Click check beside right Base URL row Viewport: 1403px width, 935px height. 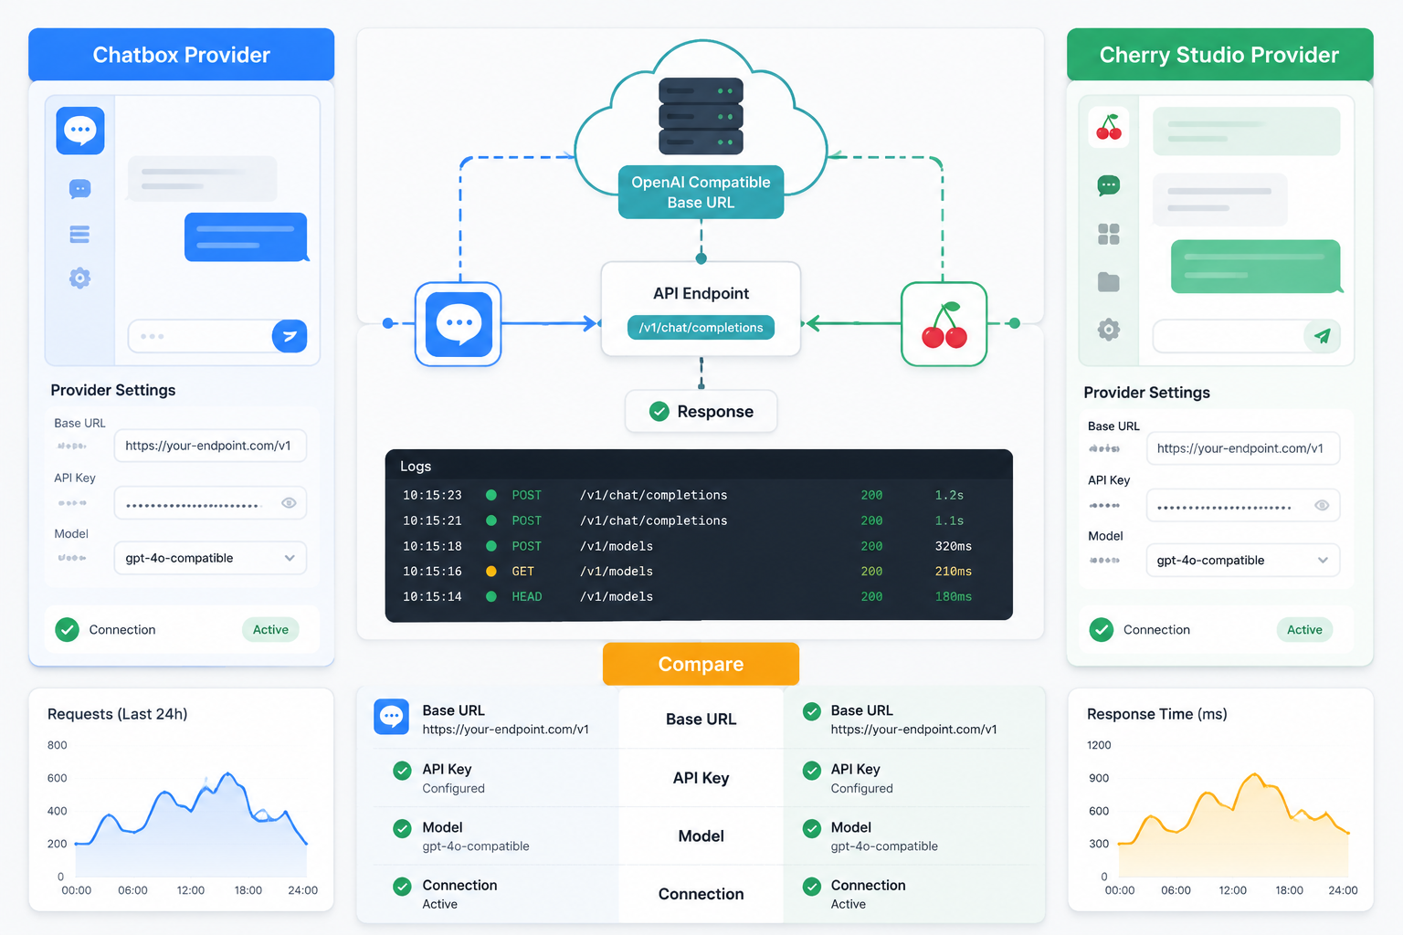pyautogui.click(x=811, y=711)
